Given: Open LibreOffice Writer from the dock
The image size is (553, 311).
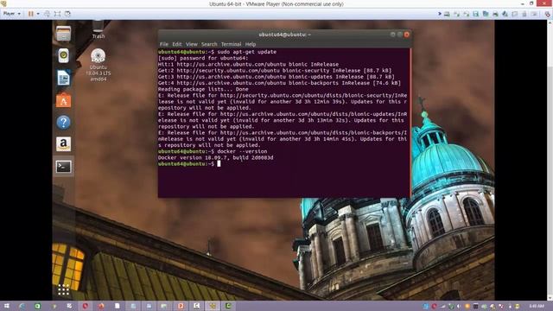Looking at the screenshot, I should pyautogui.click(x=63, y=78).
